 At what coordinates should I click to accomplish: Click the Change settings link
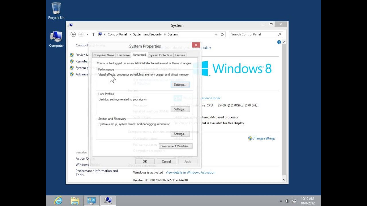(x=264, y=138)
